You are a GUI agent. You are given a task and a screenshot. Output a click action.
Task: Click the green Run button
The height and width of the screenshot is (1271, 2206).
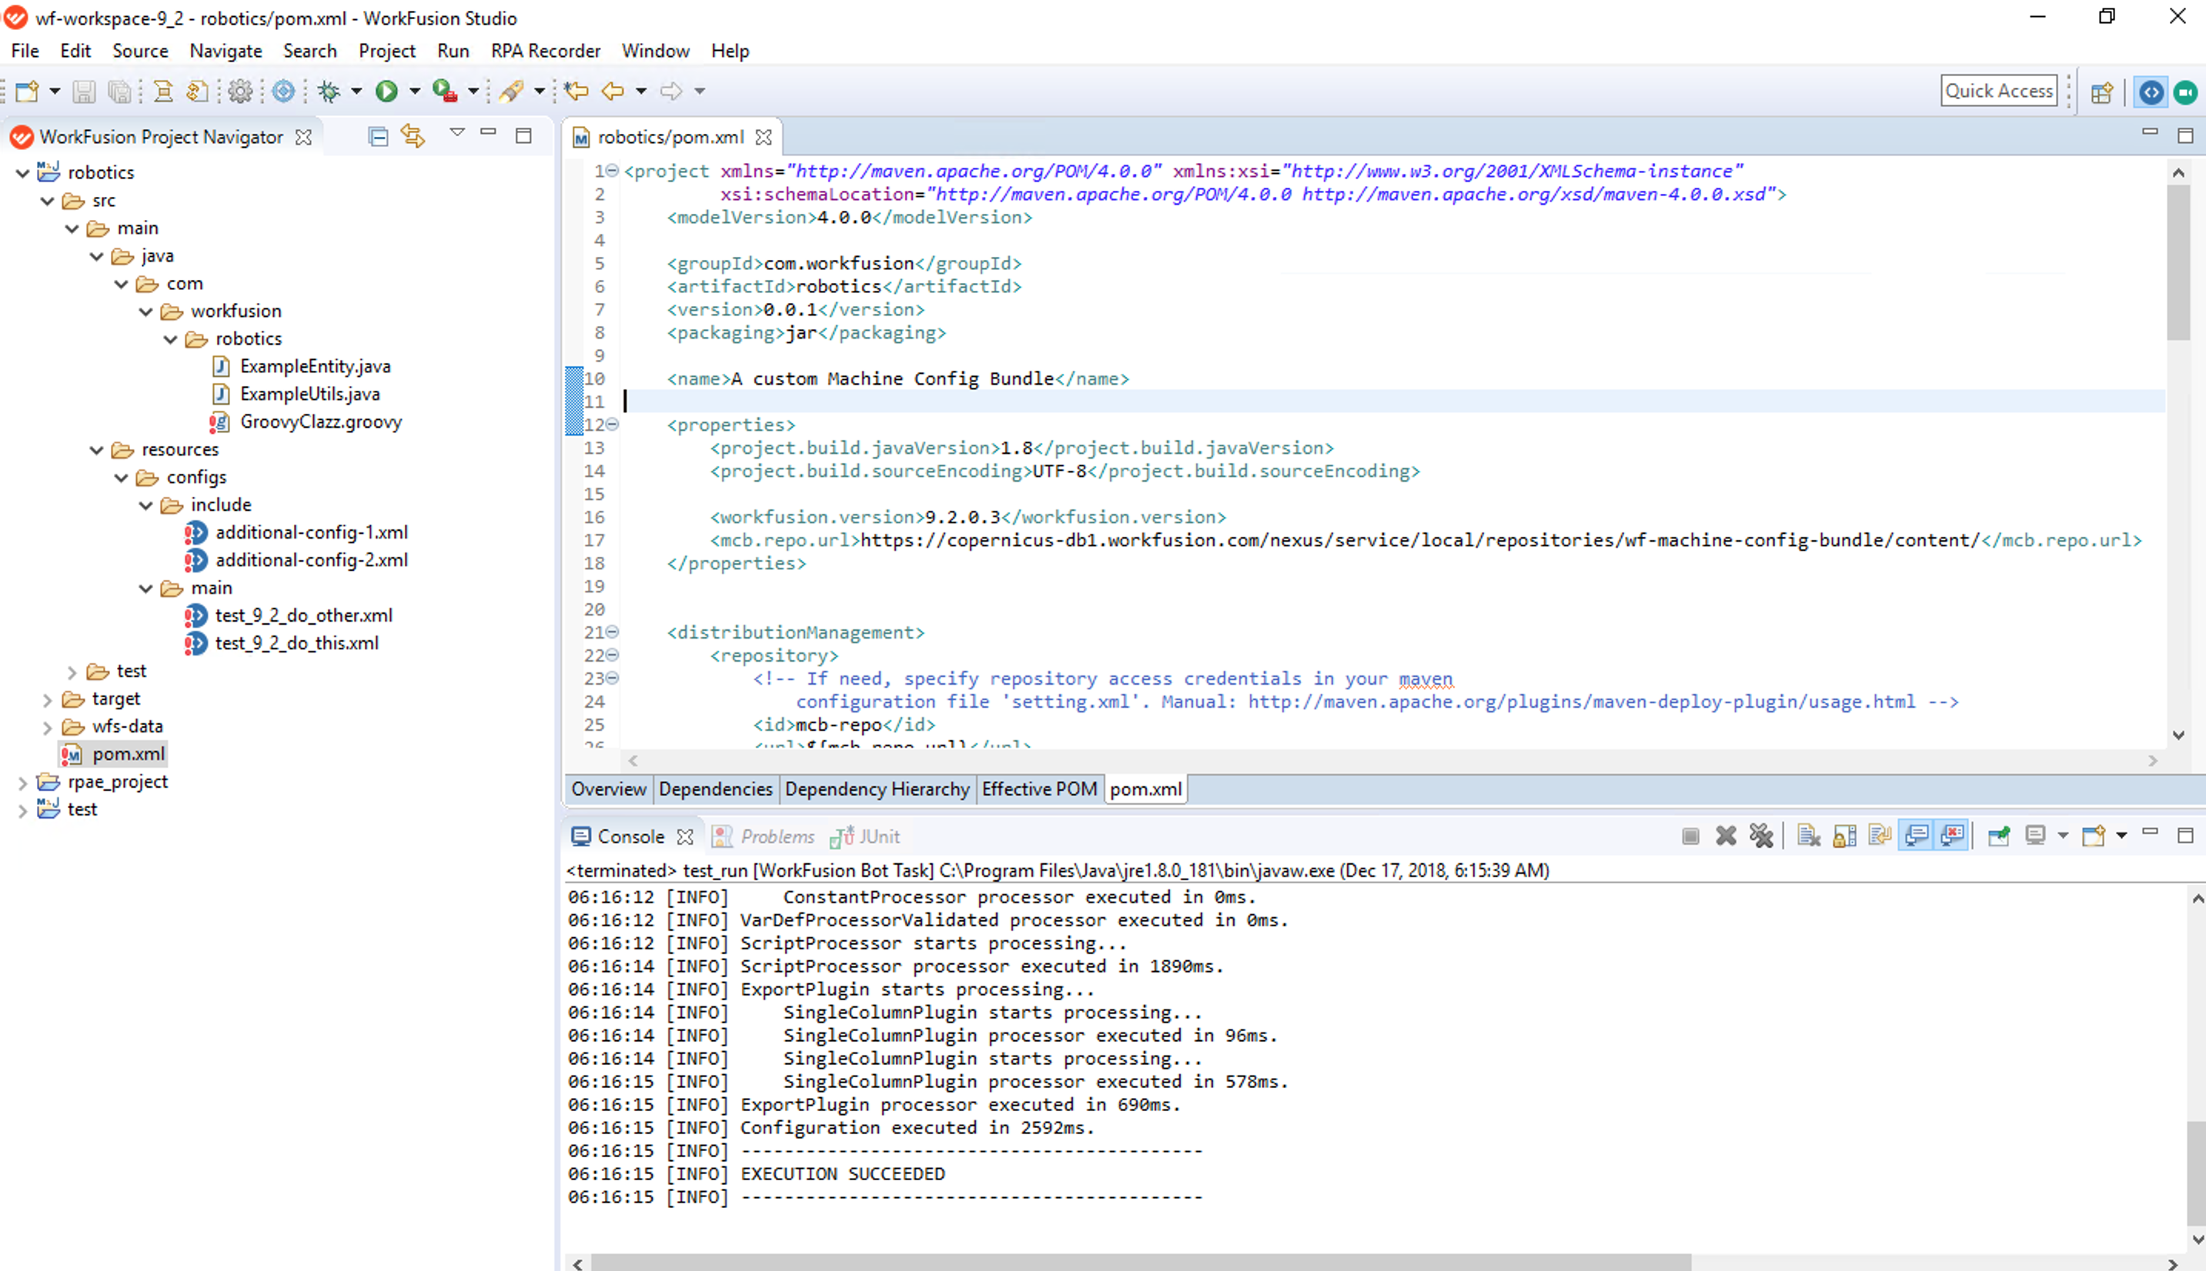pos(386,91)
